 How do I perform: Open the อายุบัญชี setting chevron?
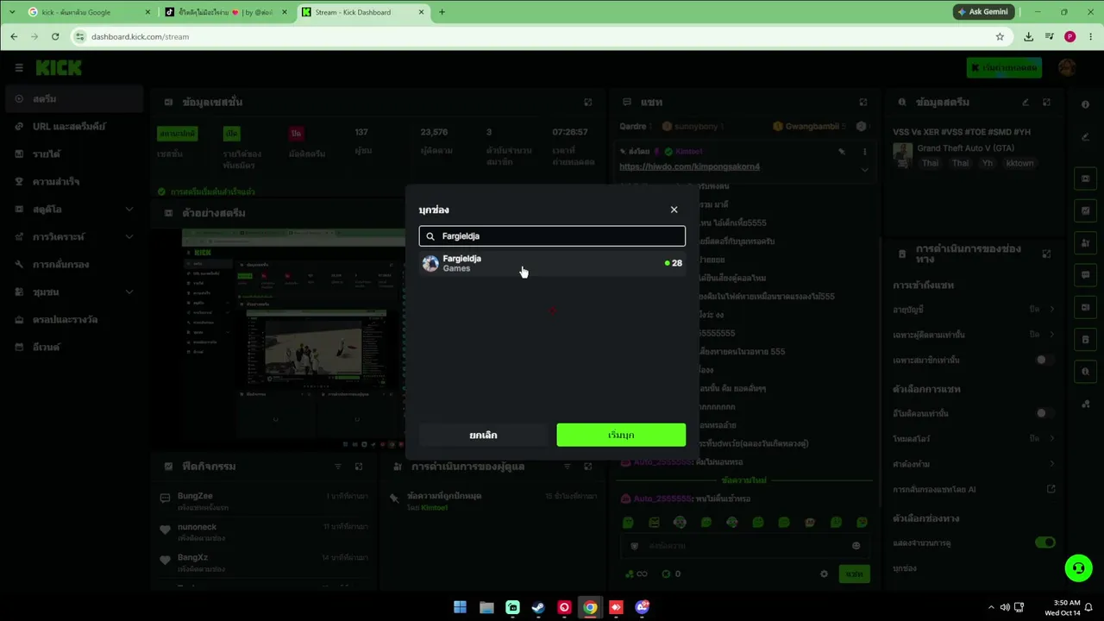click(1051, 309)
